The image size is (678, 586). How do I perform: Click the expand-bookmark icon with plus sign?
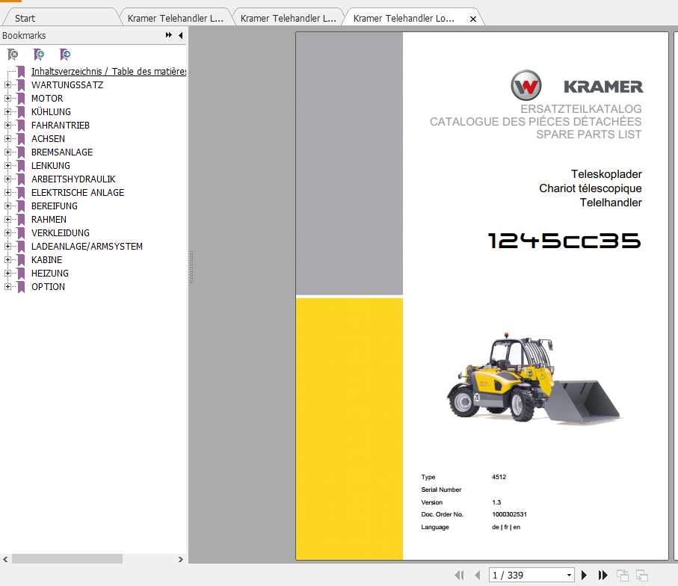[x=38, y=55]
